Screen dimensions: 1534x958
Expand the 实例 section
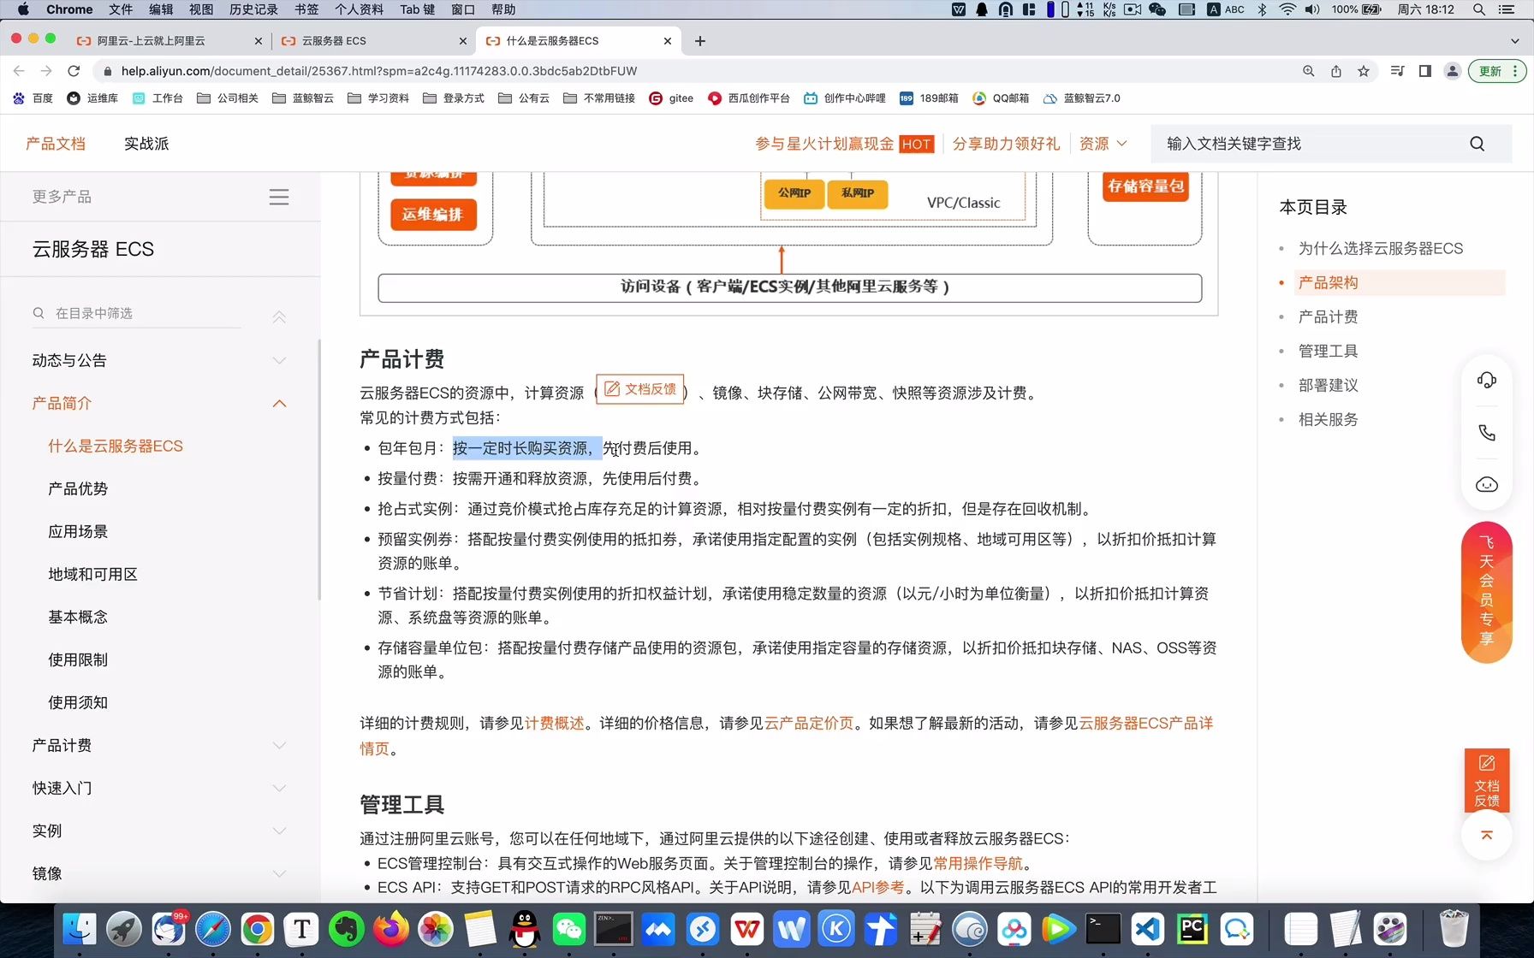[279, 831]
